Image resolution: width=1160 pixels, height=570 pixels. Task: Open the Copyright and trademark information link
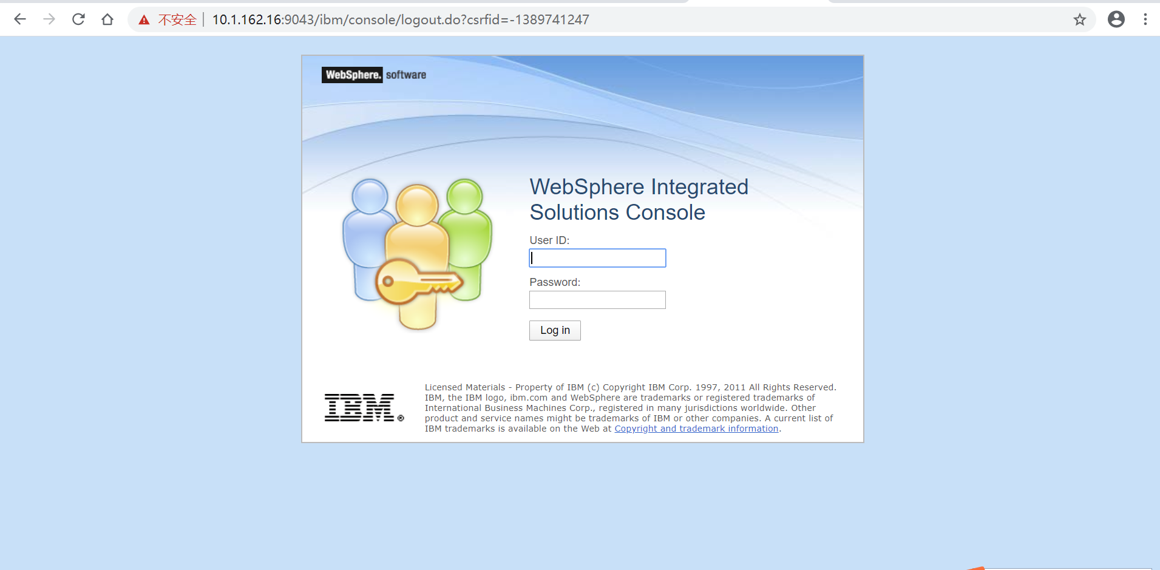click(696, 428)
